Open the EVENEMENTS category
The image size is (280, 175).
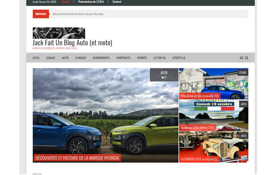[x=101, y=58]
